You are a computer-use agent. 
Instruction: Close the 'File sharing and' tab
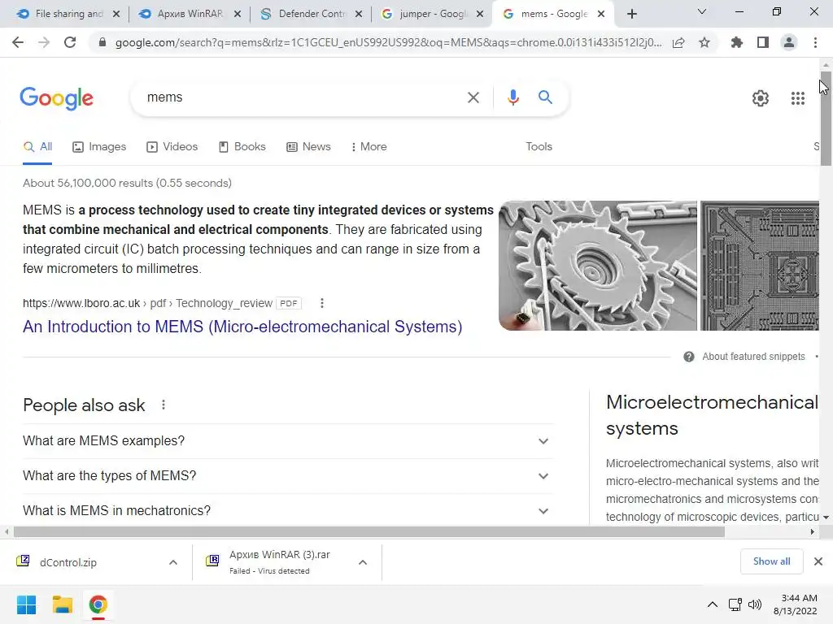[x=116, y=14]
